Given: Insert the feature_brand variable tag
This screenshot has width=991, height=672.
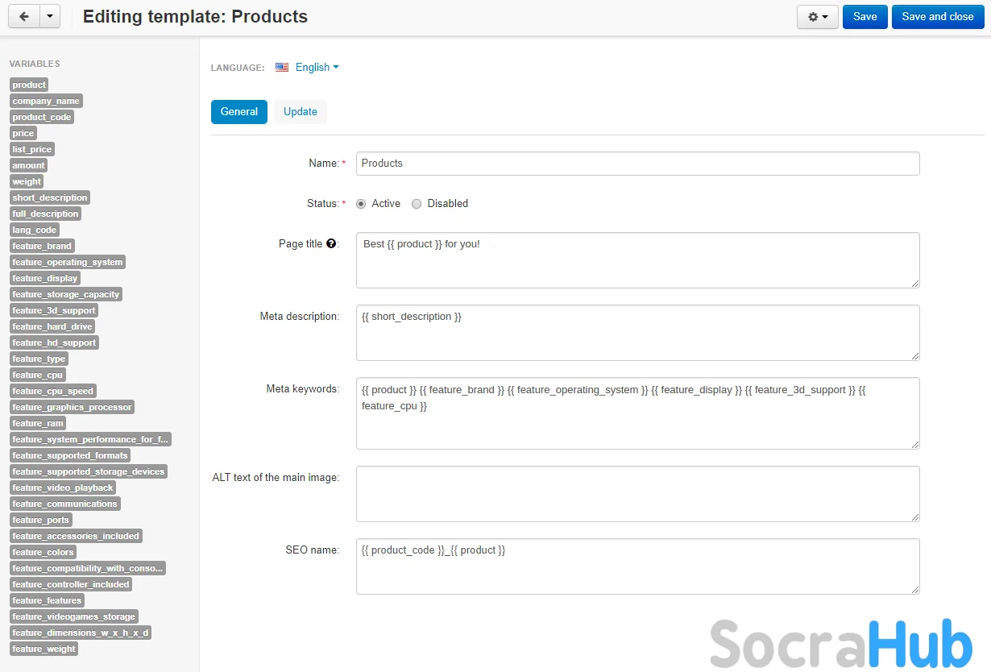Looking at the screenshot, I should coord(42,246).
